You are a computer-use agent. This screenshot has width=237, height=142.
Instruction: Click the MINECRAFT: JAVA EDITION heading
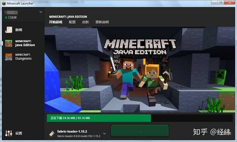[68, 16]
